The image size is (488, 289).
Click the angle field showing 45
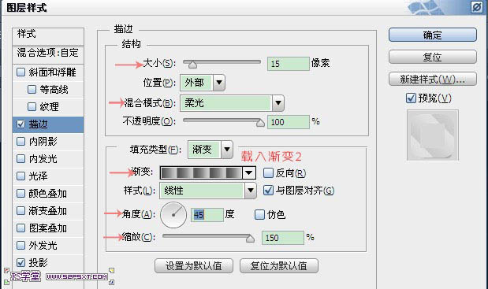coord(207,215)
